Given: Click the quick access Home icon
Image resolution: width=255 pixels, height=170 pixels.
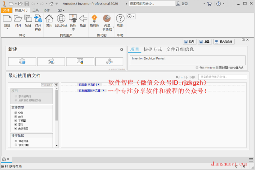Looking at the screenshot, I should pos(51,4).
